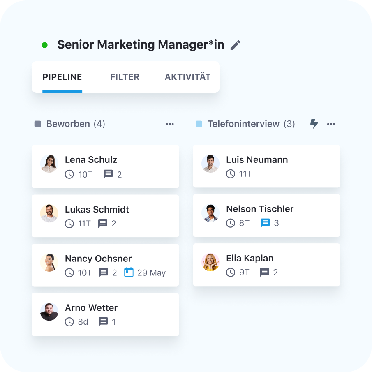Click the clock icon on Luis Neumann's card
Viewport: 372px width, 372px height.
[231, 174]
